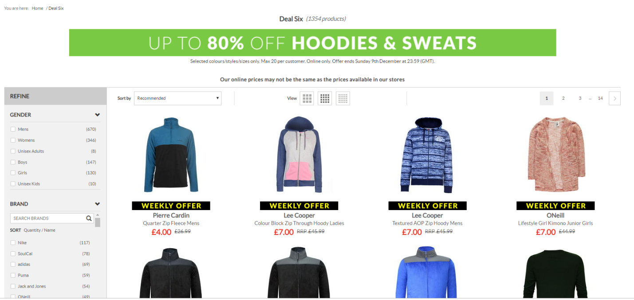634x300 pixels.
Task: Click the brand search magnifier icon
Action: coord(89,218)
